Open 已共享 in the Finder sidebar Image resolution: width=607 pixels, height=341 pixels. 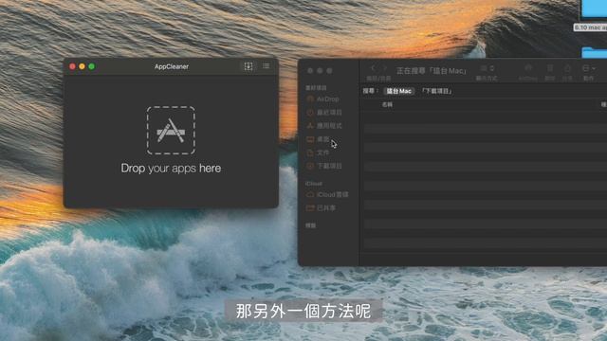(321, 208)
